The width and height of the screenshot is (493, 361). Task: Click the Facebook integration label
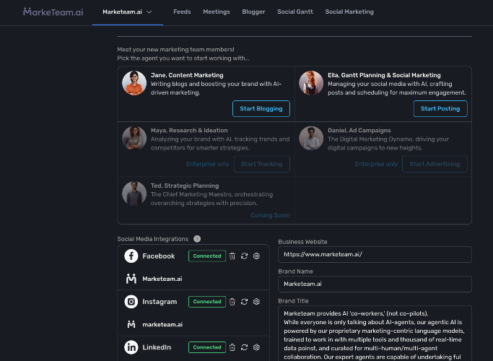coord(159,256)
